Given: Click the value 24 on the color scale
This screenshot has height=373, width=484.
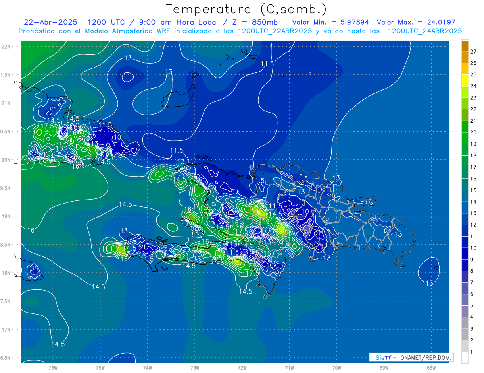Looking at the screenshot, I should [x=473, y=86].
